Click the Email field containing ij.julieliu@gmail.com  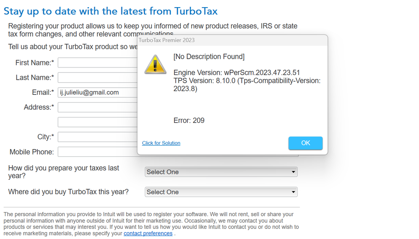[x=98, y=92]
